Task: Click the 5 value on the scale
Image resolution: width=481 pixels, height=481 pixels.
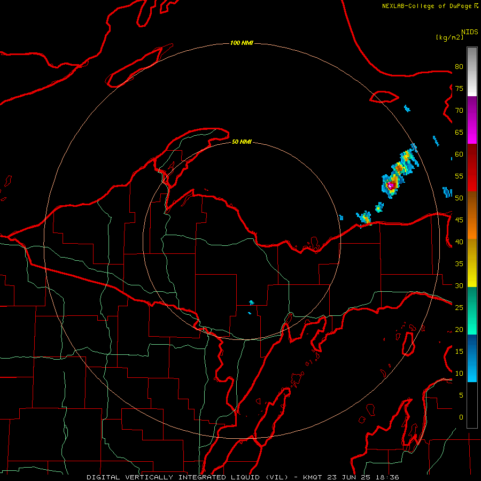Action: [x=461, y=395]
